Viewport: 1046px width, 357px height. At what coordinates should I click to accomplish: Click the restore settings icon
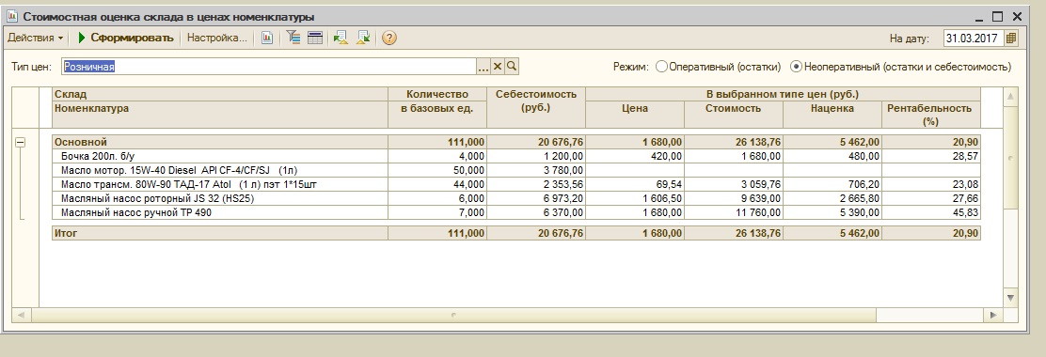(341, 38)
